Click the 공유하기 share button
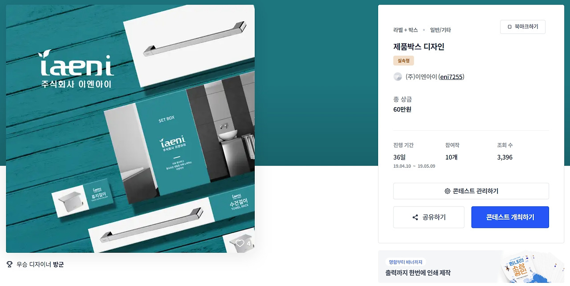 [x=429, y=217]
